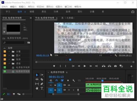Select the Pen tool
Screen dimensions: 137x101
click(x=42, y=84)
